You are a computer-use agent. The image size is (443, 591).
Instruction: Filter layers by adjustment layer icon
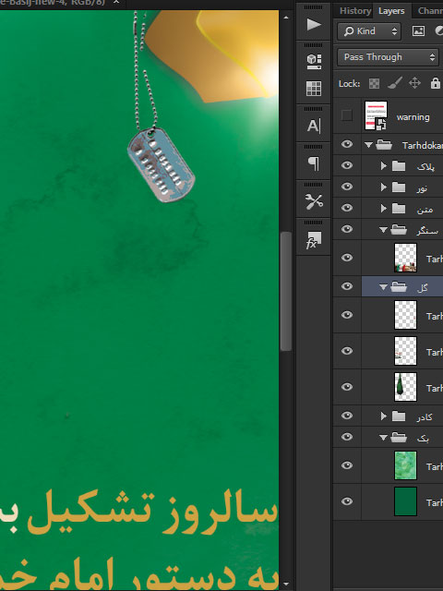[x=439, y=30]
